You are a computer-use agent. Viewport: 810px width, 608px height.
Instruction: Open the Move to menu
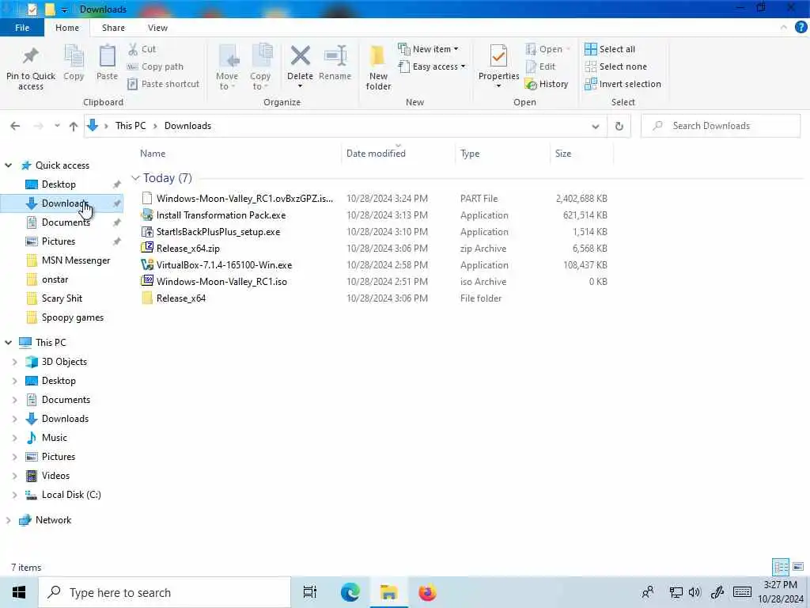227,67
